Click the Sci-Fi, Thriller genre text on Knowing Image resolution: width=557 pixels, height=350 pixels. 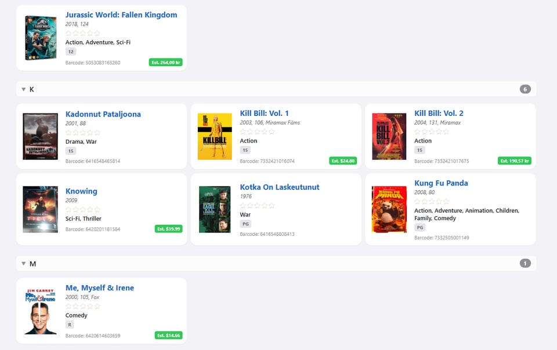[x=84, y=219]
